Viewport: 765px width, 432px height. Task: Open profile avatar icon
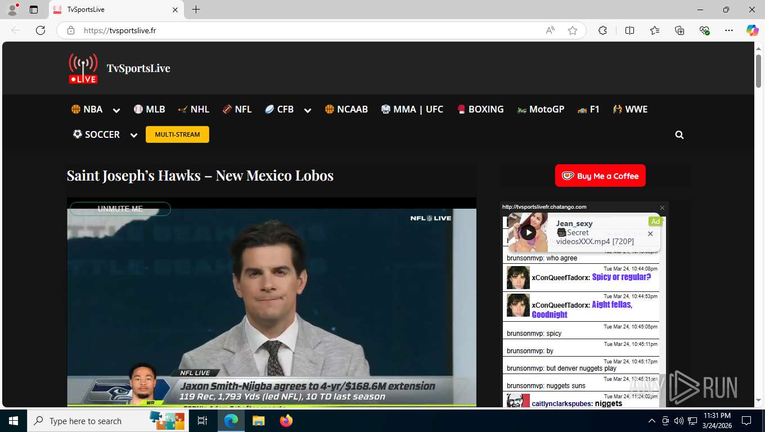[12, 10]
